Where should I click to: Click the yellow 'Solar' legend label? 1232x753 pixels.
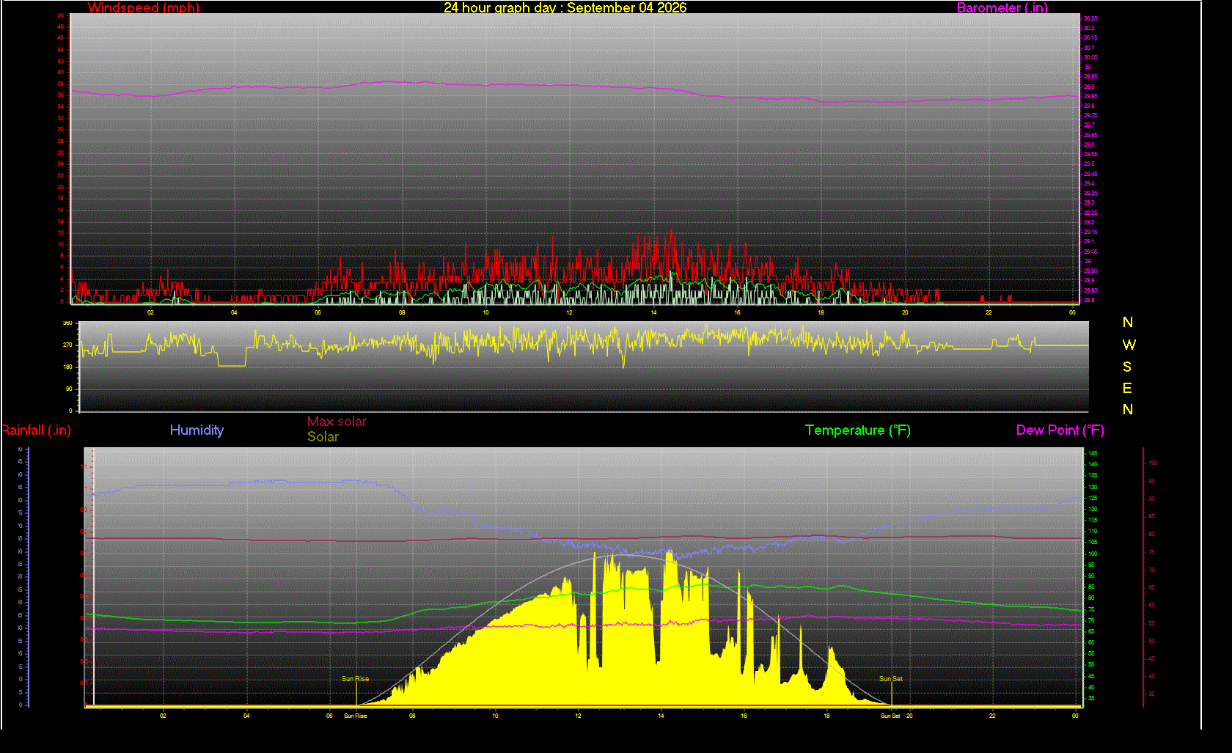click(323, 437)
